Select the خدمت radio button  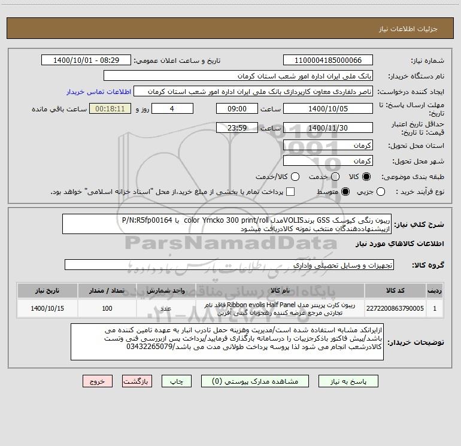point(335,177)
